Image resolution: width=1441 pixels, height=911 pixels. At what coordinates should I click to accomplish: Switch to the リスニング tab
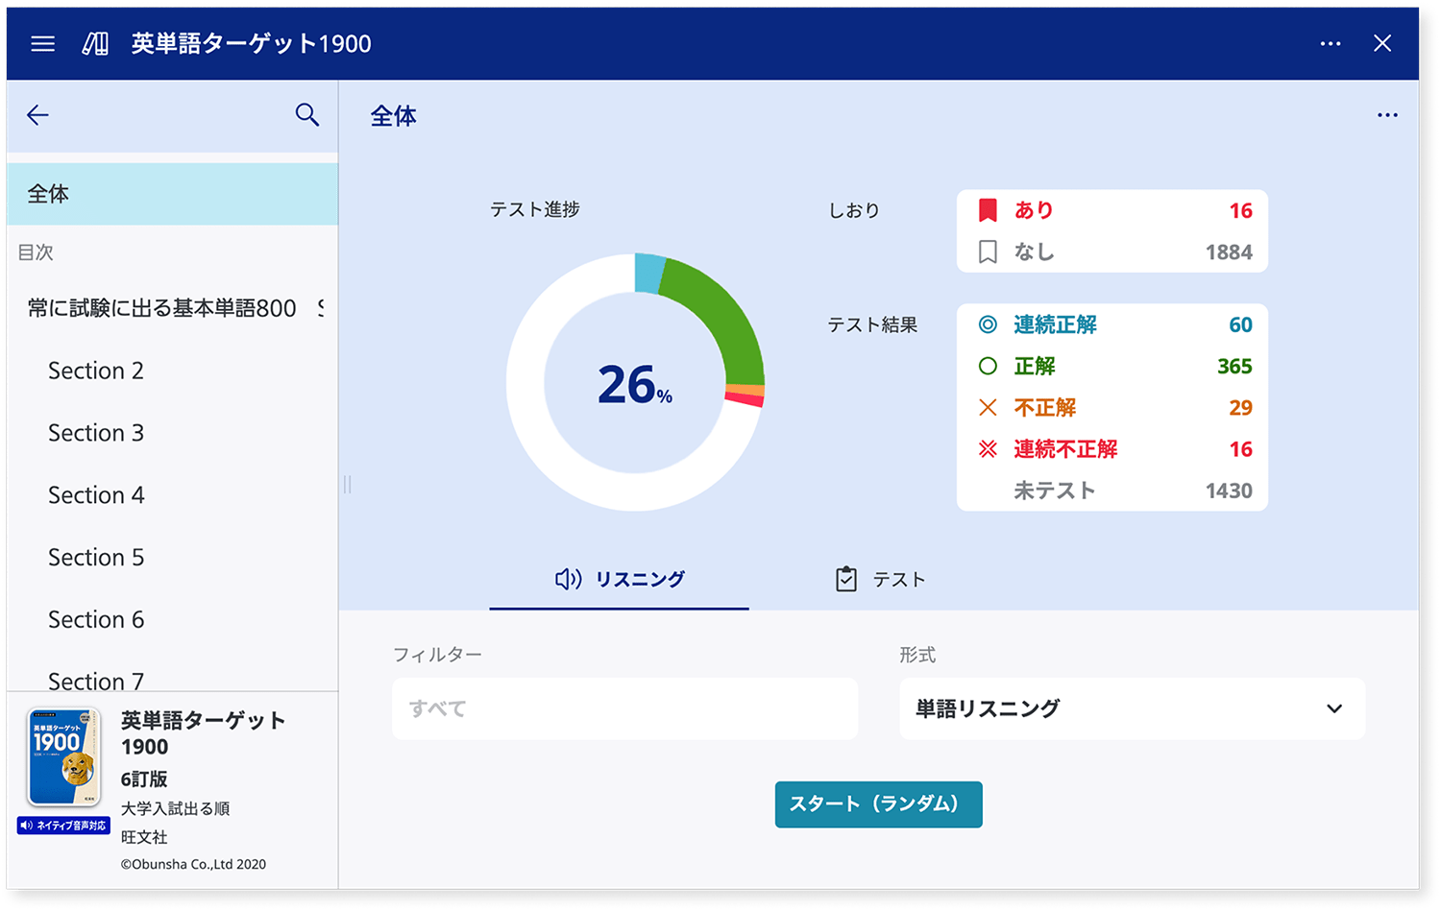[619, 579]
